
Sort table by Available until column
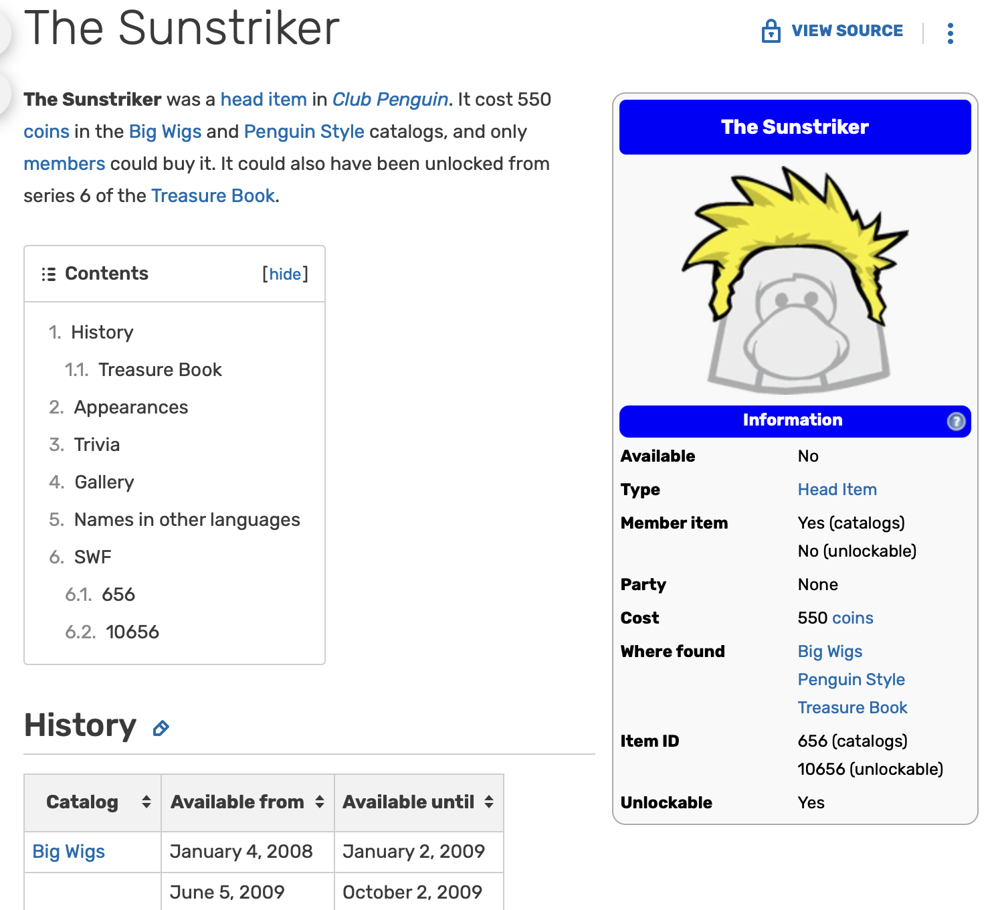click(x=489, y=802)
